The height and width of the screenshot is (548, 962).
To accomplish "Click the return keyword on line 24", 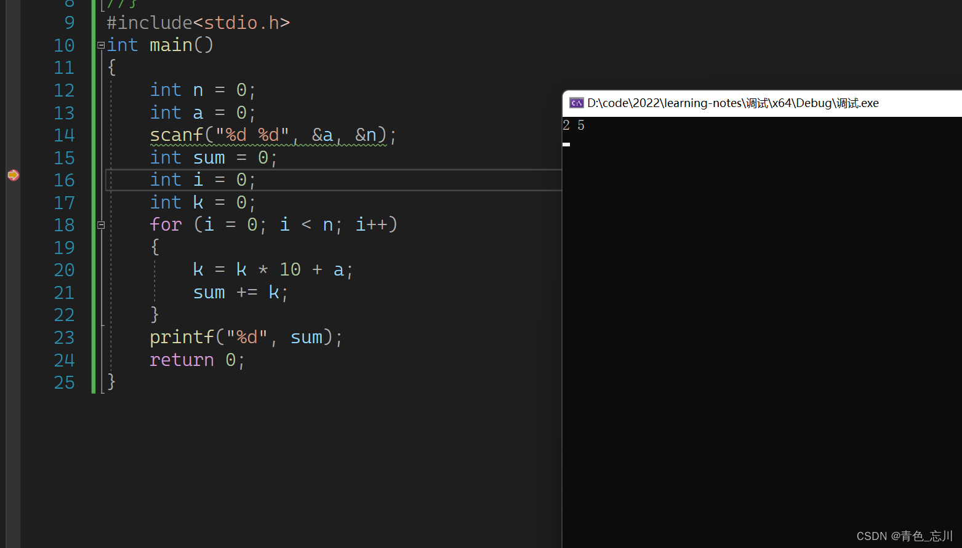I will [182, 360].
